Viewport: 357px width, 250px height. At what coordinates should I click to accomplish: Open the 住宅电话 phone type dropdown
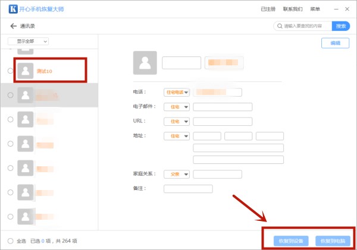pyautogui.click(x=177, y=92)
